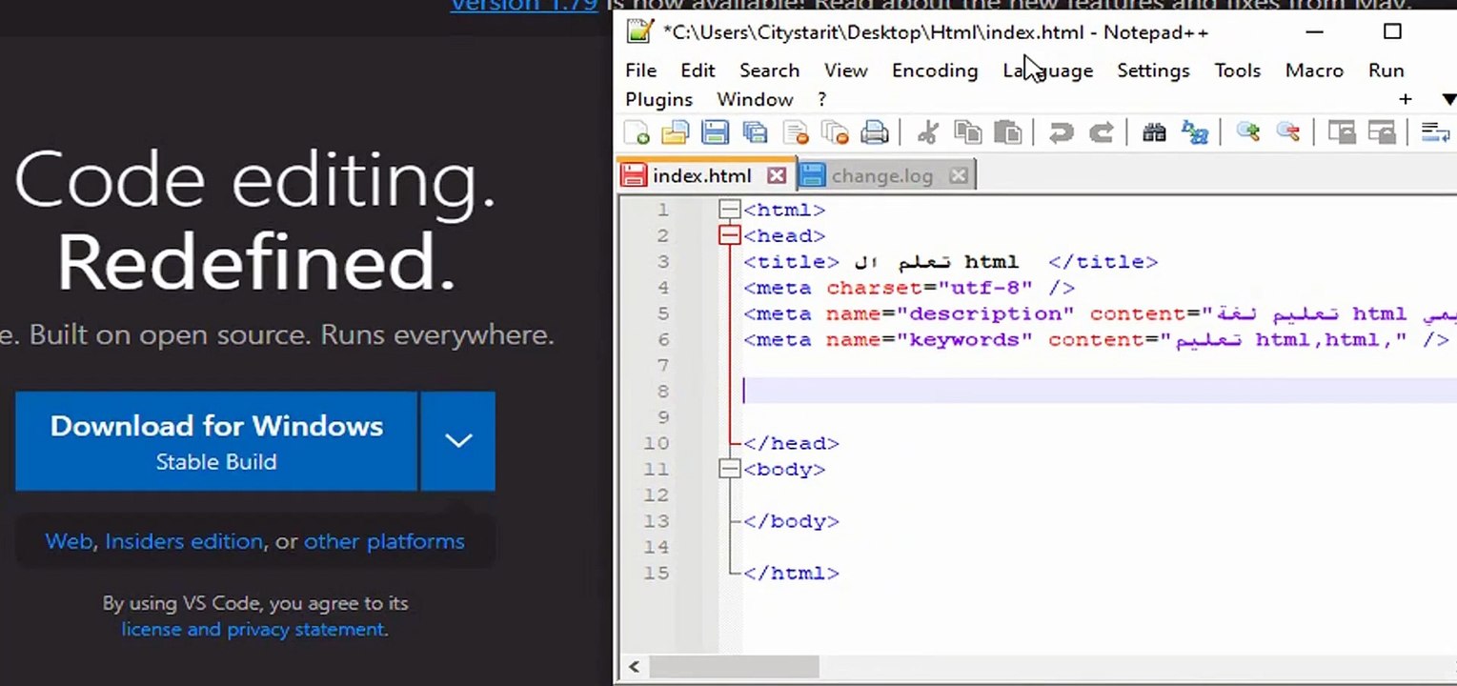This screenshot has height=686, width=1457.
Task: Collapse the head tag fold marker on line 2
Action: [x=730, y=235]
